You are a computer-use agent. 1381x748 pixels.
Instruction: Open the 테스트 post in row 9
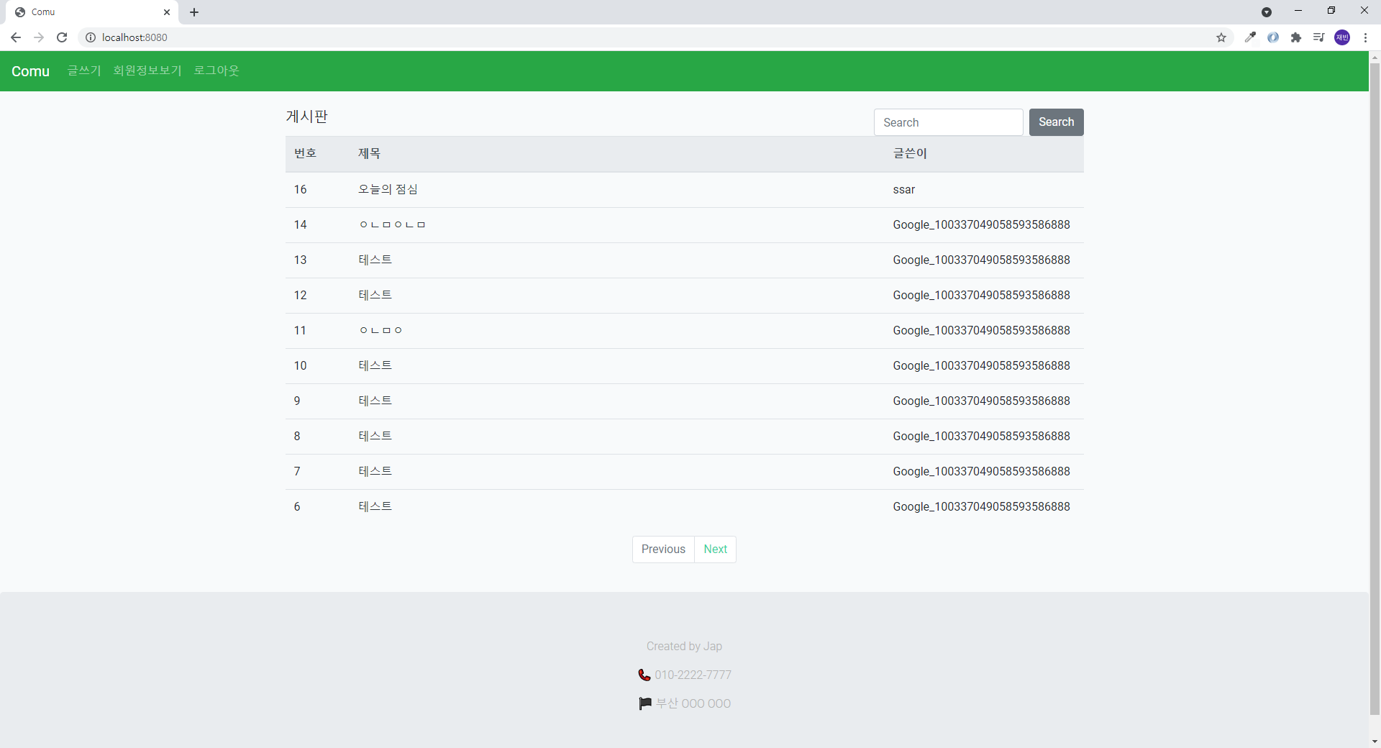[375, 401]
